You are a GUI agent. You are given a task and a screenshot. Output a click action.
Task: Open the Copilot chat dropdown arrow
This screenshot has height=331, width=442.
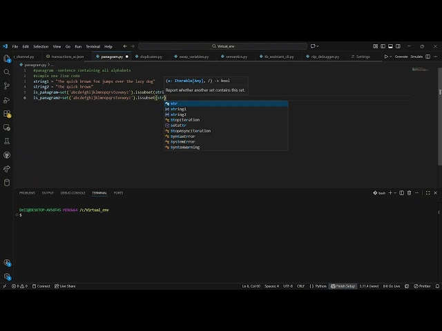coord(318,46)
